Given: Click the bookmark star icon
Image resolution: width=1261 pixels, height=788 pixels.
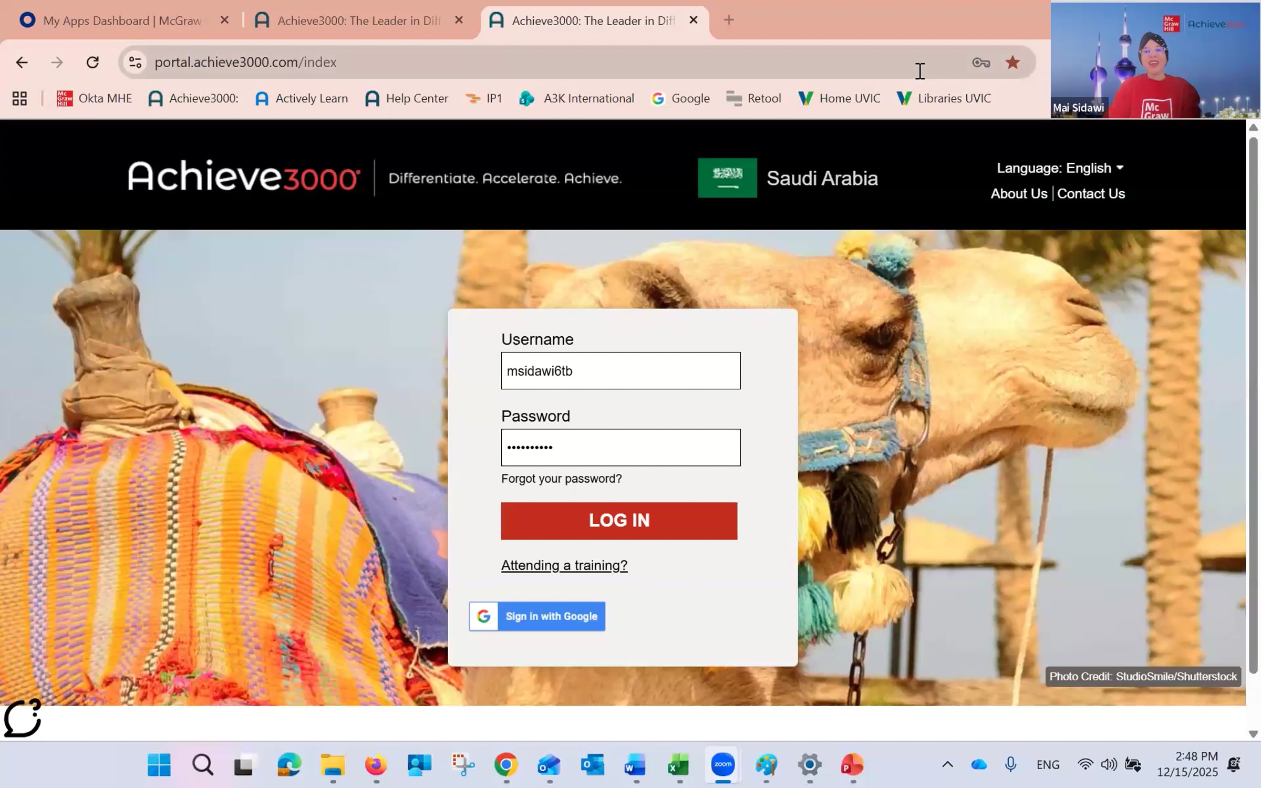Looking at the screenshot, I should [1012, 63].
